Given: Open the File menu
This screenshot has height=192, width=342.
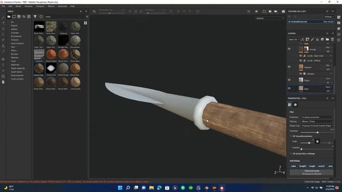Looking at the screenshot, I should tap(3, 6).
